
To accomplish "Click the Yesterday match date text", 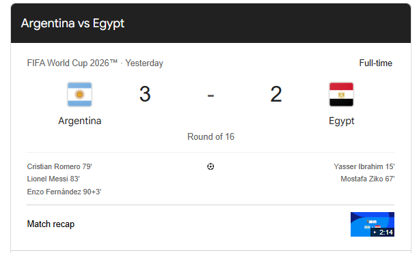I will pos(144,63).
